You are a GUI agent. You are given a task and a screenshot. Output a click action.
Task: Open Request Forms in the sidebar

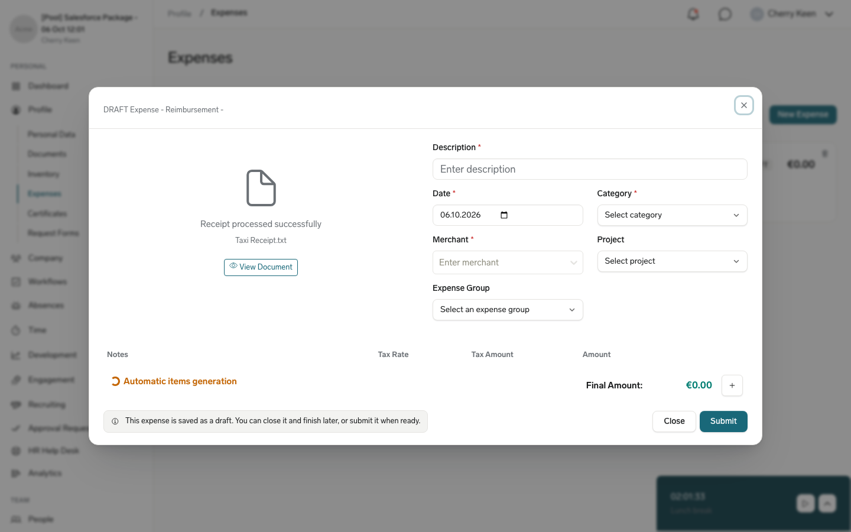click(53, 233)
